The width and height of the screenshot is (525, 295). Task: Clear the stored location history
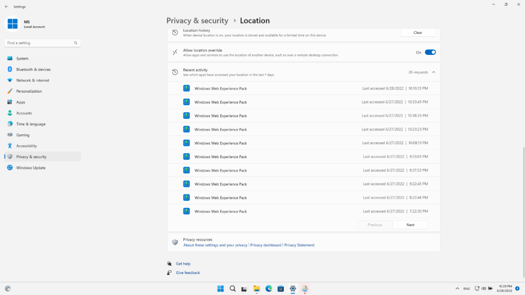(418, 33)
